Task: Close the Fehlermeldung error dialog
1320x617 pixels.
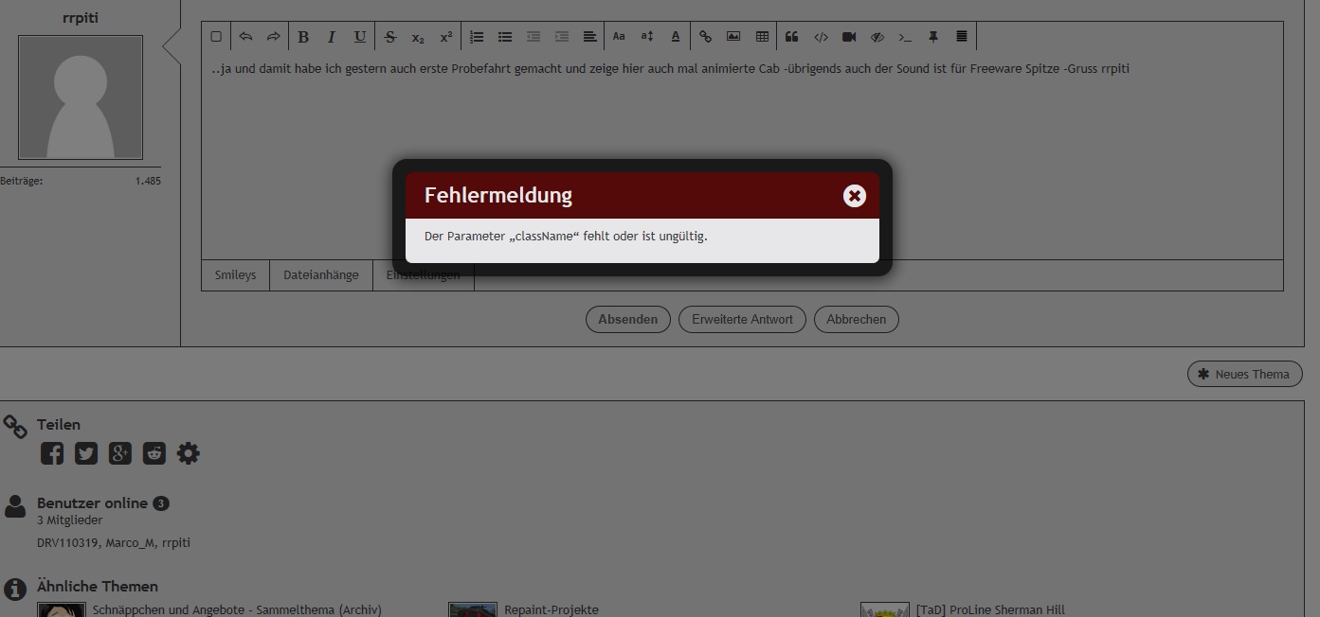Action: (855, 196)
